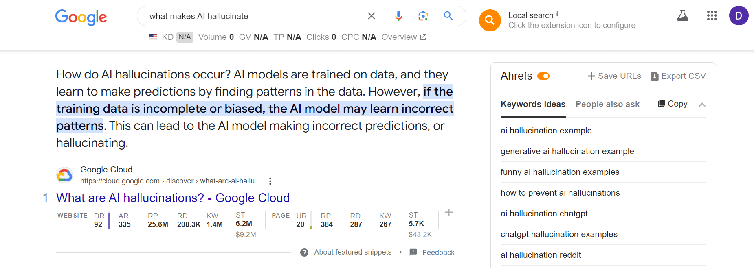Open the orange Local search extension icon
This screenshot has height=268, width=754.
(490, 20)
